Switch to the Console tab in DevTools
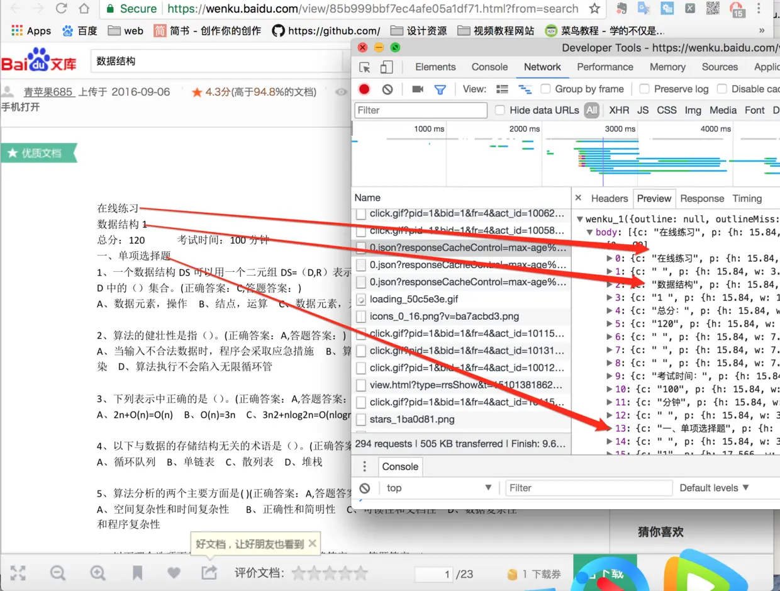Screen dimensions: 780x591 489,67
